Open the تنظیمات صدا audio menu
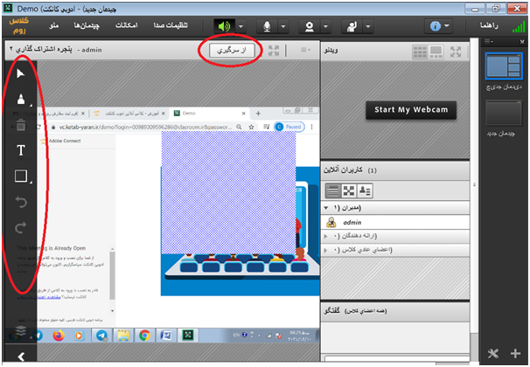Viewport: 530px width, 367px height. coord(171,25)
